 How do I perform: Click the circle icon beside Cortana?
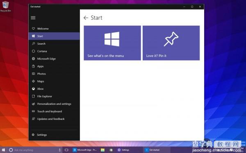point(33,51)
